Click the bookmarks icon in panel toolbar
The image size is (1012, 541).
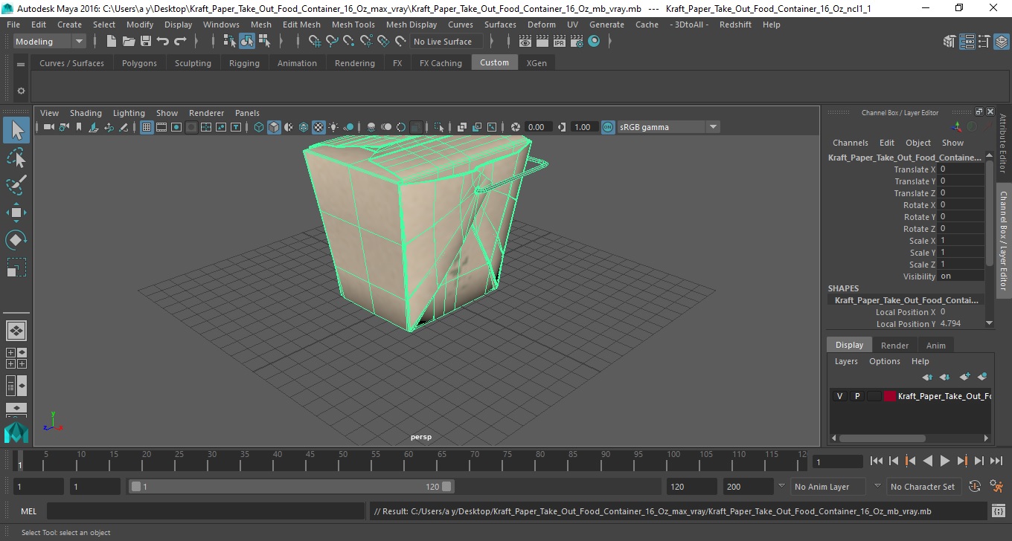click(78, 127)
